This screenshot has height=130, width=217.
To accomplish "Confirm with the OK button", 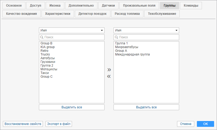I will click(206, 124).
